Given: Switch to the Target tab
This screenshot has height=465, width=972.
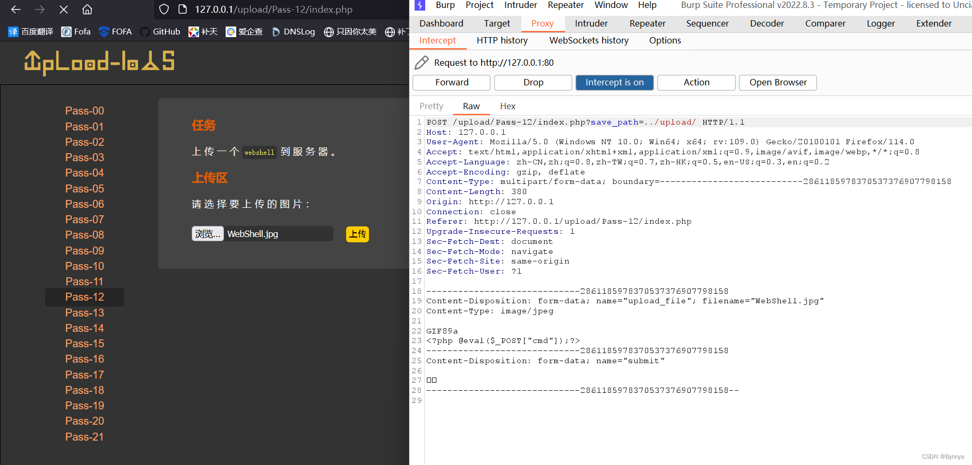Looking at the screenshot, I should tap(497, 23).
